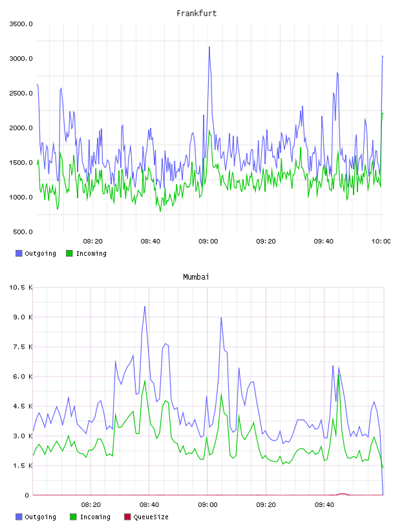This screenshot has height=527, width=393.
Task: Click the blue Outgoing swatch in Mumbai legend
Action: [x=19, y=517]
